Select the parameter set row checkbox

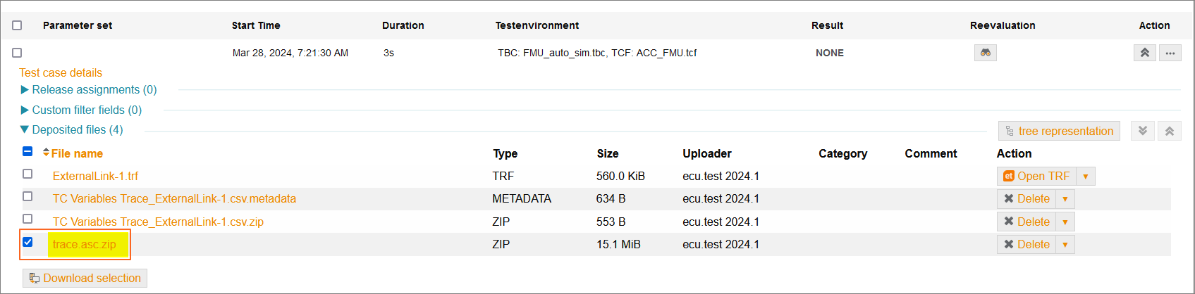(x=17, y=53)
